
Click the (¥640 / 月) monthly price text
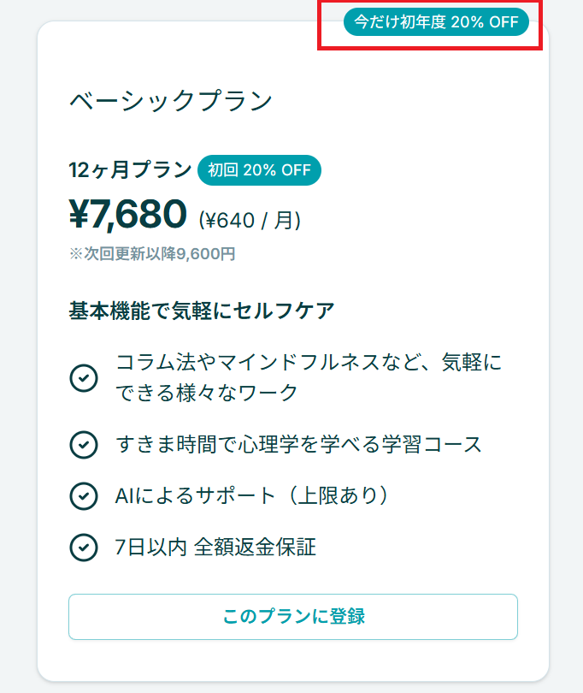250,220
